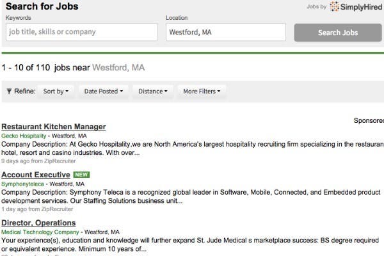Open the Distance dropdown
Screen dimensions: 384x256
[153, 92]
